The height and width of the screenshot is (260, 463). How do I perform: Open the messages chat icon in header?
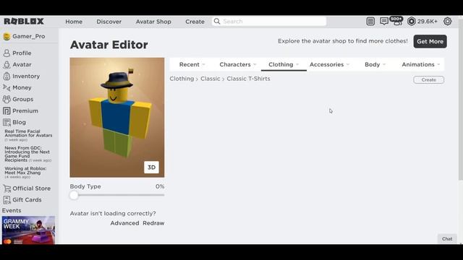(384, 21)
